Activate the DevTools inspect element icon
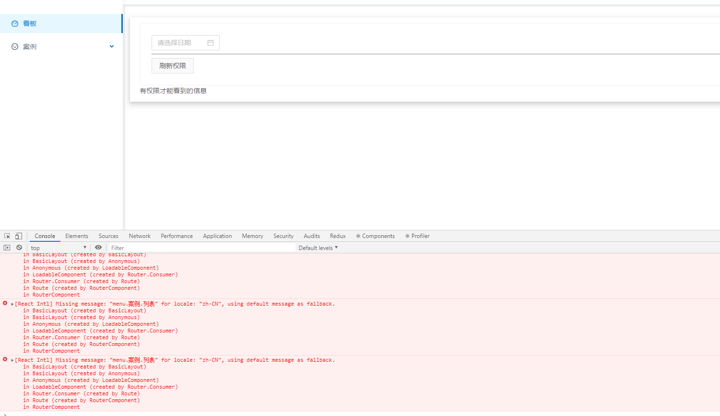The image size is (720, 416). click(x=7, y=236)
